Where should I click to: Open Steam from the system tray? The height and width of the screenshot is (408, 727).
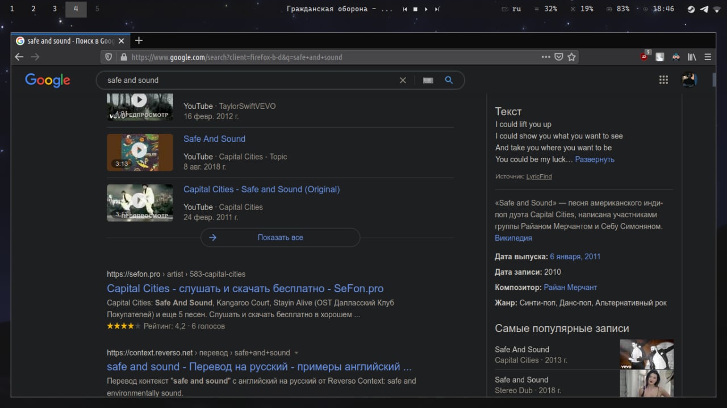[691, 9]
